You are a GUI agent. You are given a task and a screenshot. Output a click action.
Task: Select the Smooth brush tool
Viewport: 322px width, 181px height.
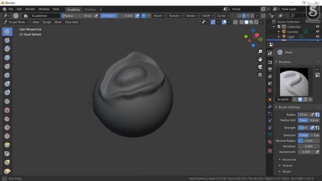click(7, 110)
